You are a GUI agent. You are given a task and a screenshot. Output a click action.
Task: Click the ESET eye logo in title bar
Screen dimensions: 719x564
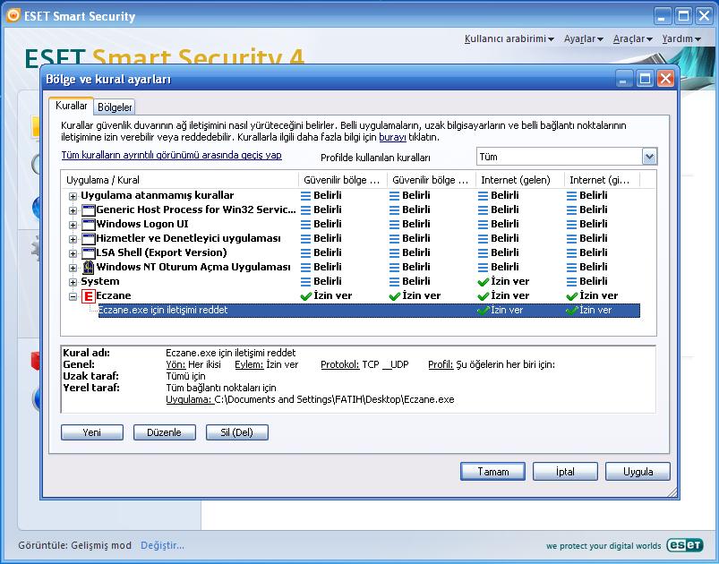click(13, 15)
